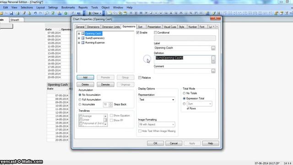Click the Create Text Object 'A' icon

click(x=171, y=13)
